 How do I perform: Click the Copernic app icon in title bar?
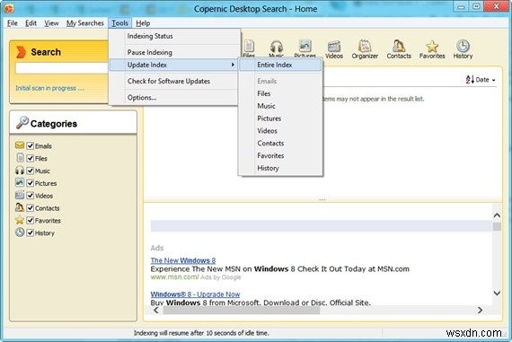[x=8, y=8]
